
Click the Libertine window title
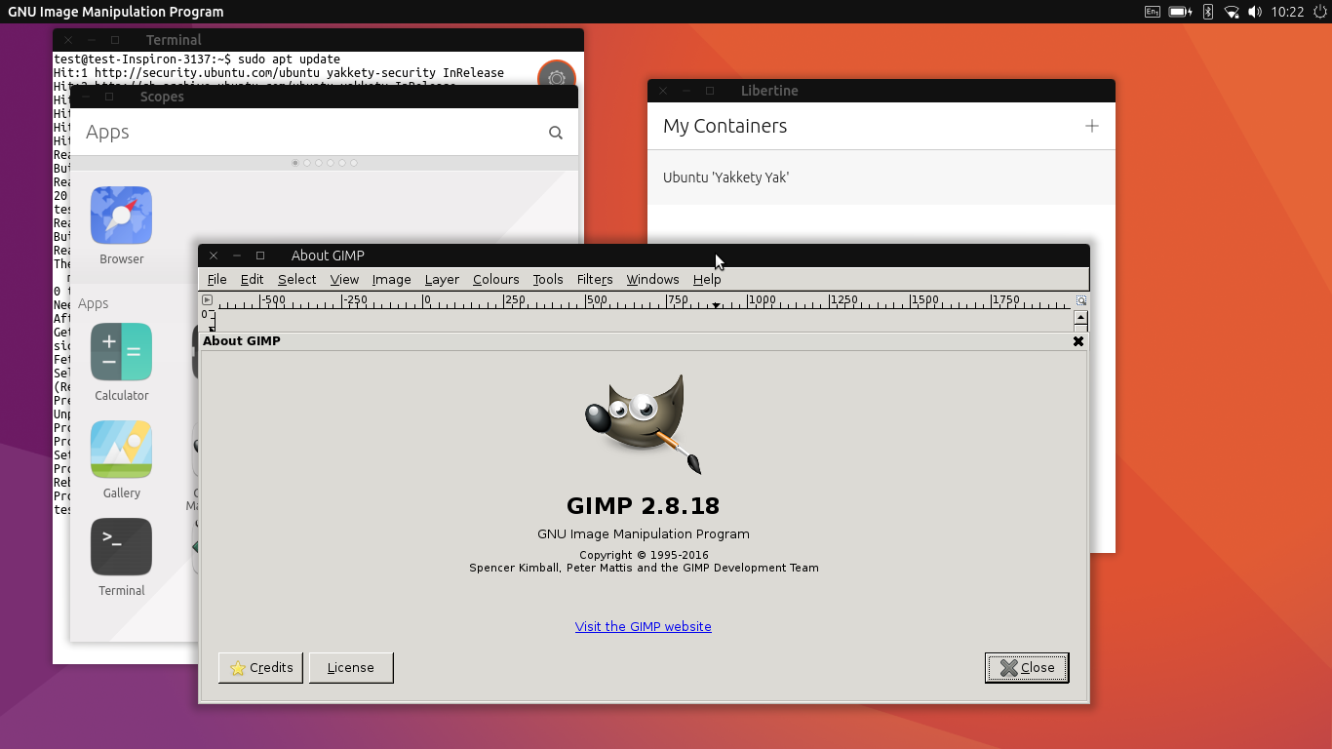click(x=769, y=91)
